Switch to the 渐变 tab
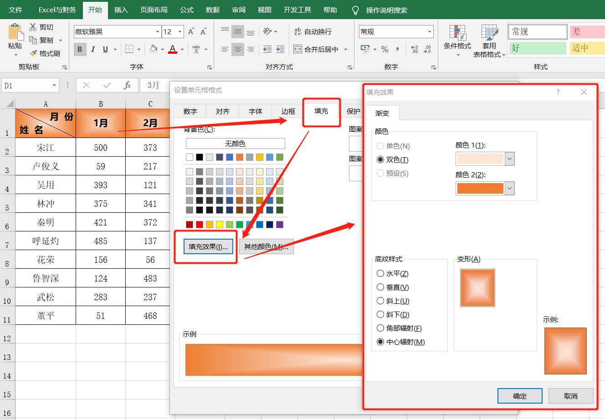The image size is (605, 420). (x=383, y=113)
